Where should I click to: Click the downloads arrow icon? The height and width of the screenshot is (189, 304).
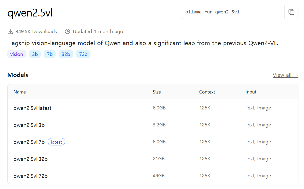coord(10,32)
